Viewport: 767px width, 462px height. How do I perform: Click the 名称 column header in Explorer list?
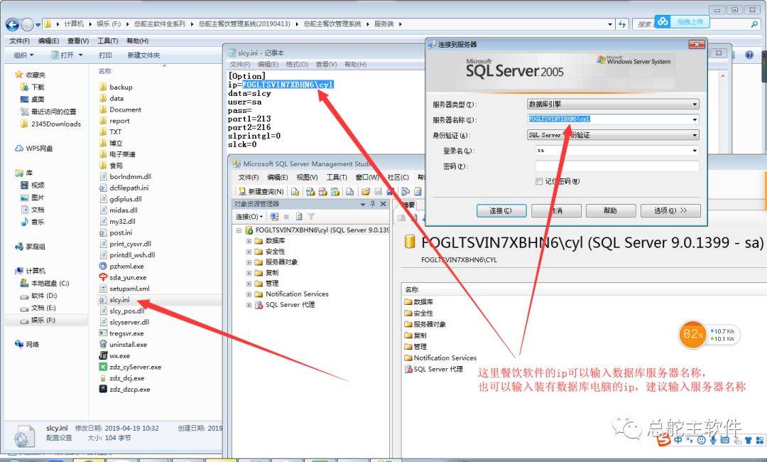(x=104, y=72)
